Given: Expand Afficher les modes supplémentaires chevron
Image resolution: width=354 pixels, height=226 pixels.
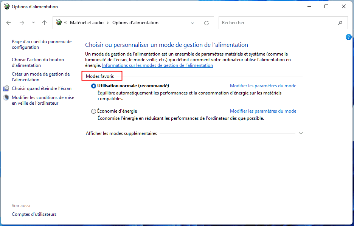Looking at the screenshot, I should 301,133.
